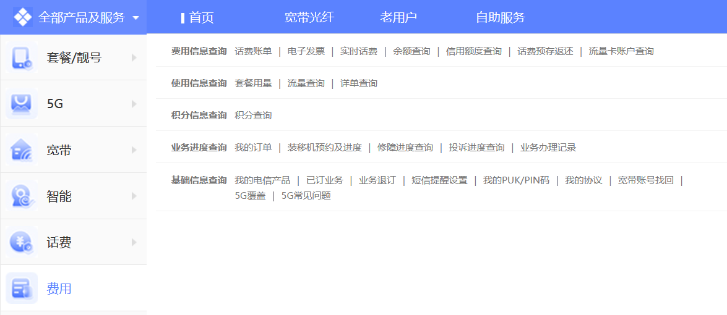Open the 5G常见问题 link
Viewport: 727px width, 315px height.
coord(306,196)
